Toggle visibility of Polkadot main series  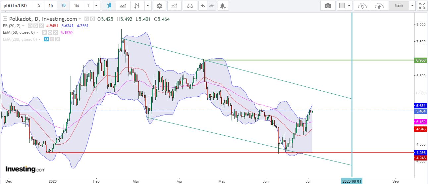pos(87,19)
